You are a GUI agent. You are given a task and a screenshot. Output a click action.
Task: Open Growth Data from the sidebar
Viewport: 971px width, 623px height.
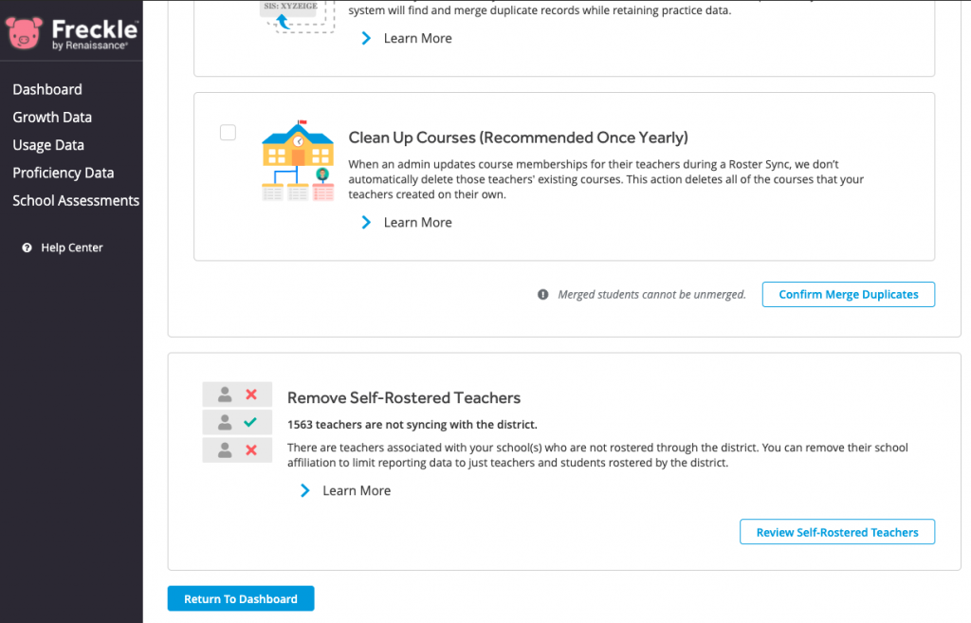click(x=52, y=117)
